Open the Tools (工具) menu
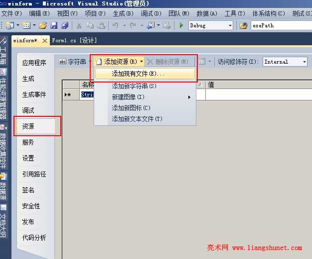Screen dimensions: 312x259 pyautogui.click(x=235, y=13)
